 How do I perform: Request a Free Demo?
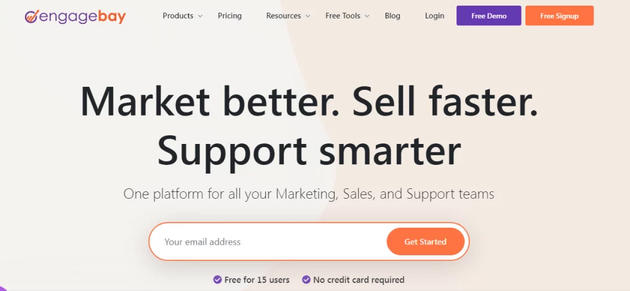[489, 15]
